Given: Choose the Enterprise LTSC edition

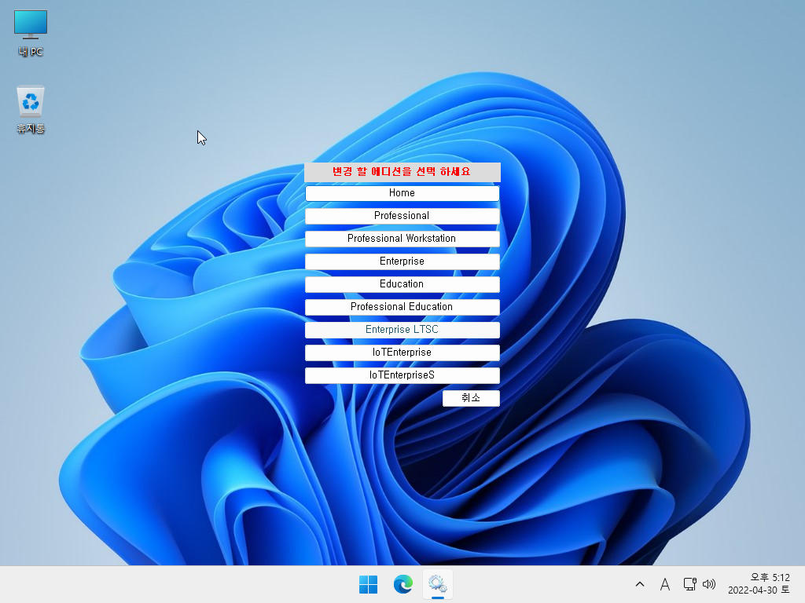Looking at the screenshot, I should point(402,330).
